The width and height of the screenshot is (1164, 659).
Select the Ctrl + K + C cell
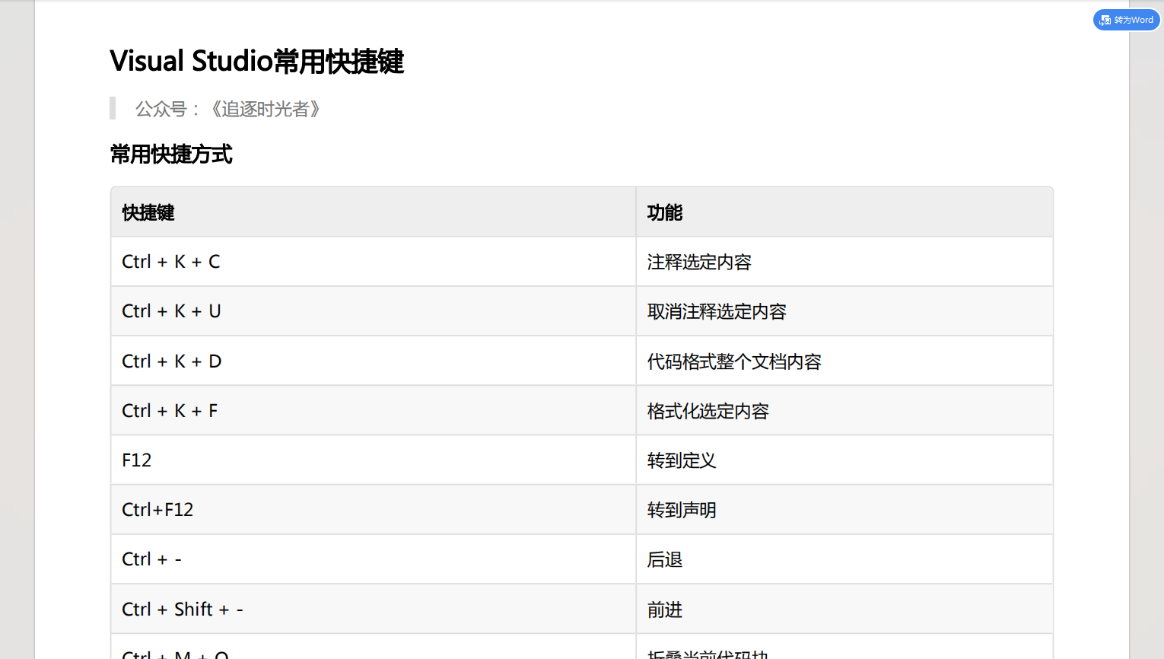[374, 262]
